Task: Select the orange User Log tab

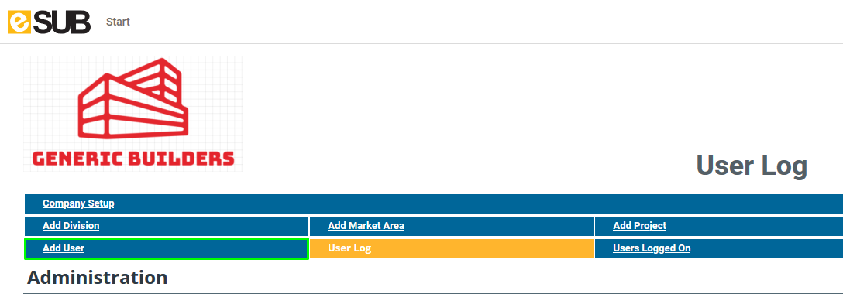Action: click(x=452, y=248)
